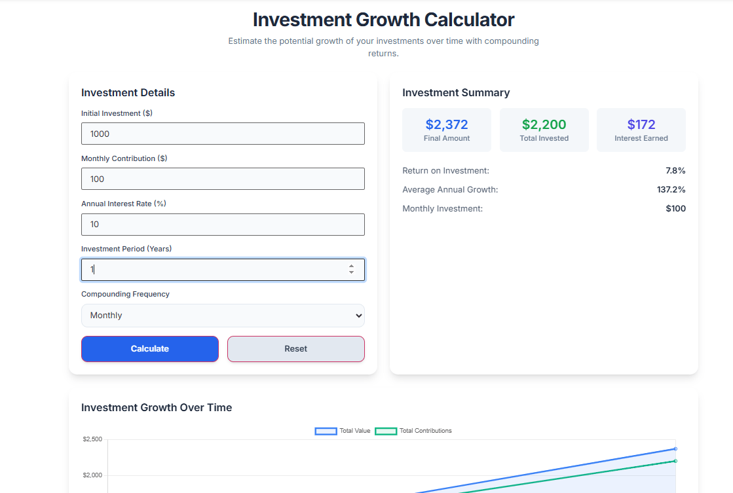Click the Calculate button

149,348
